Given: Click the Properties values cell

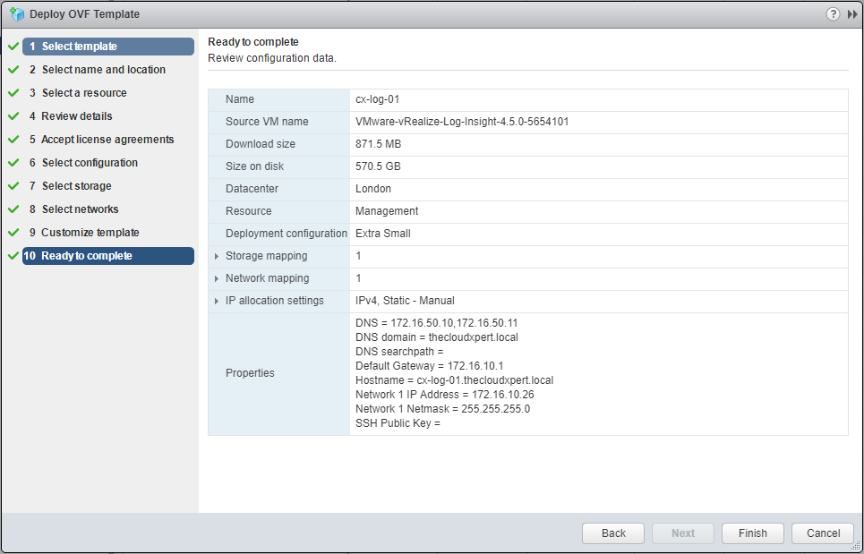Looking at the screenshot, I should tap(598, 373).
